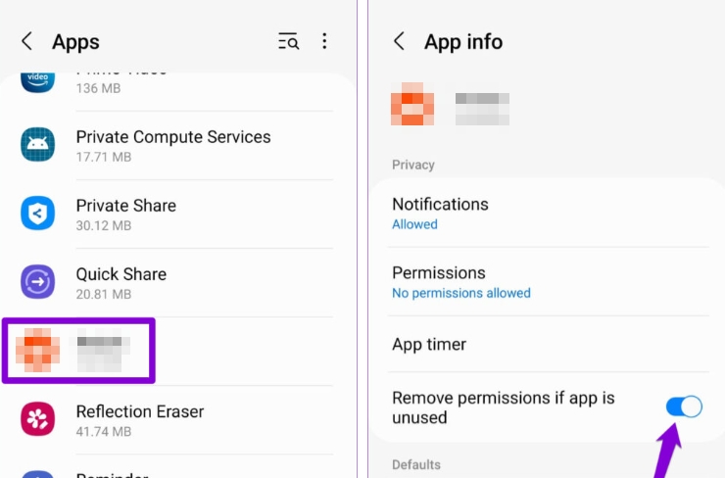Tap the Defaults section header
The height and width of the screenshot is (478, 725).
tap(416, 464)
